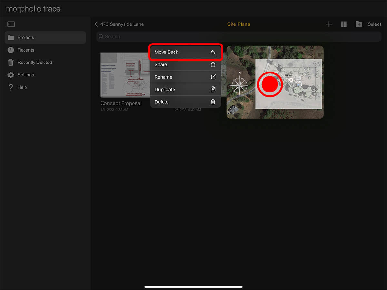Open Recently Deleted in sidebar
387x290 pixels.
pyautogui.click(x=35, y=63)
